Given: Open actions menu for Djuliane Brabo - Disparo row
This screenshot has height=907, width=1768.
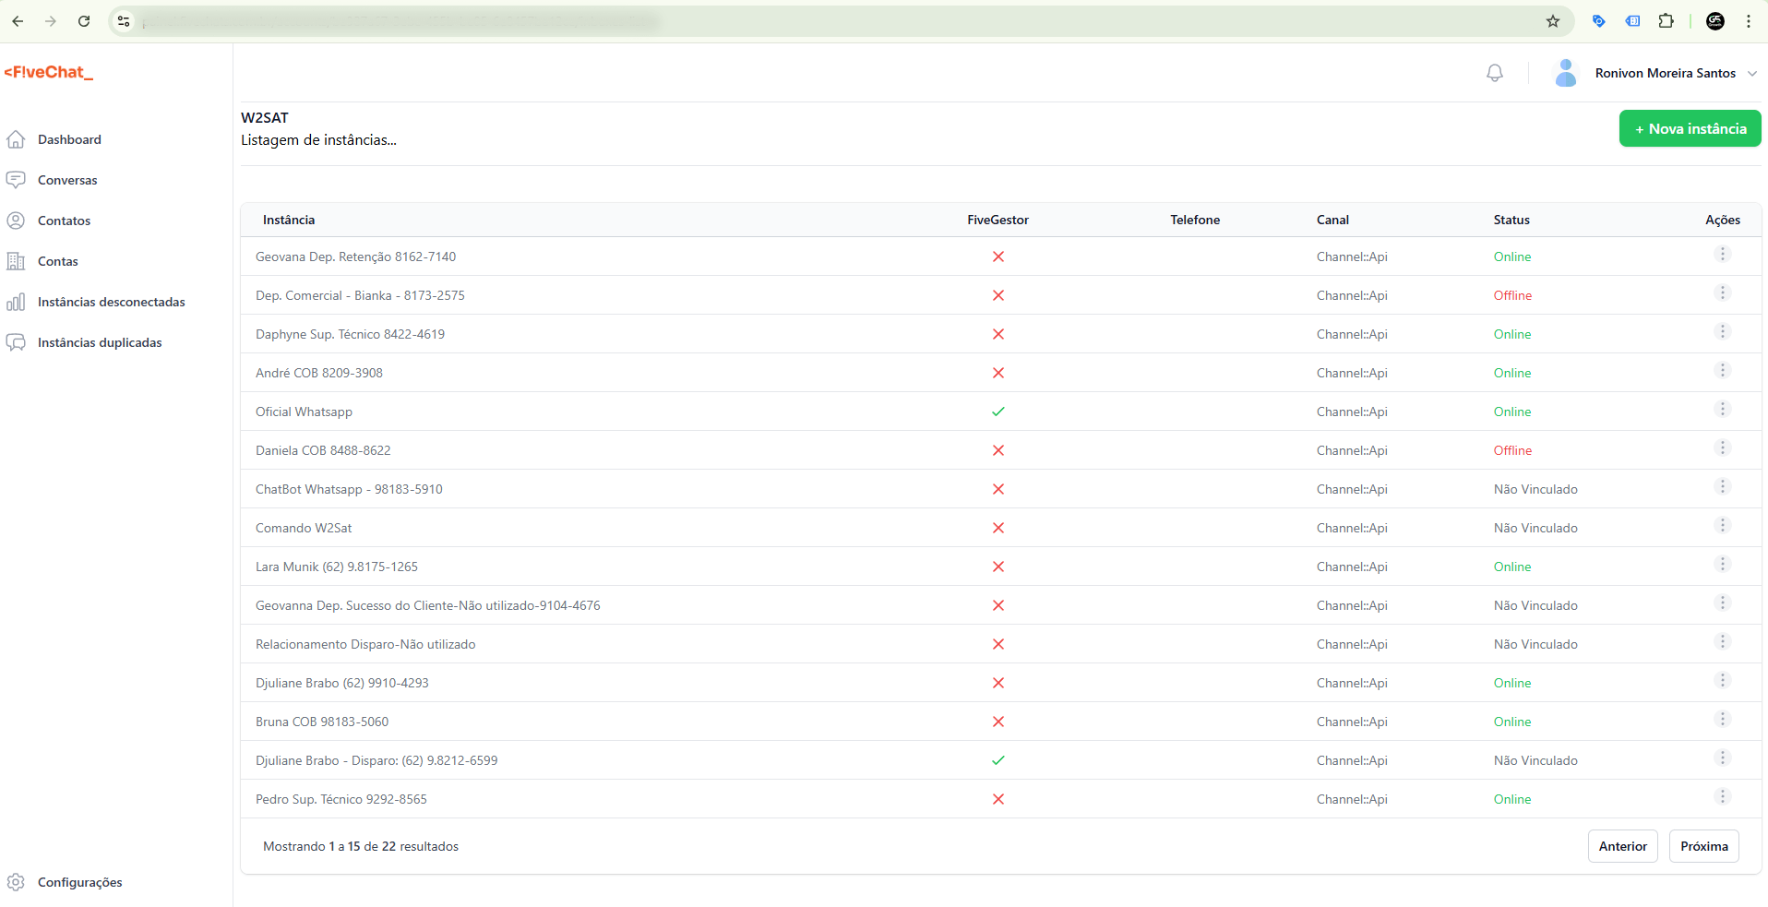Looking at the screenshot, I should coord(1722,758).
